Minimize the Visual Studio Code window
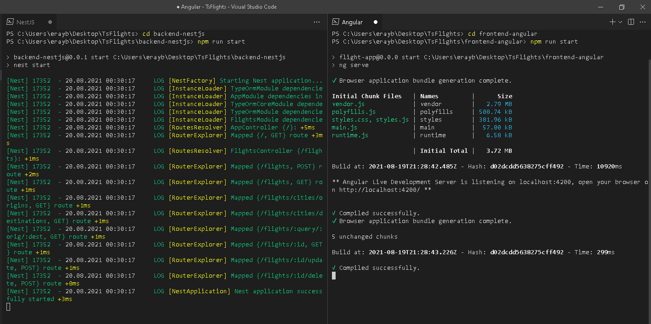This screenshot has height=324, width=651. pyautogui.click(x=600, y=7)
